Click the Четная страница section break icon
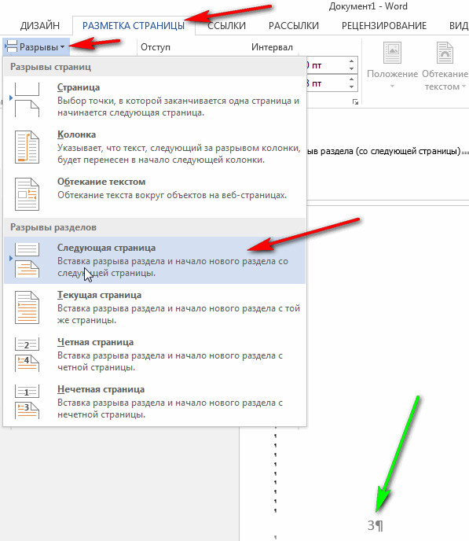The width and height of the screenshot is (469, 541). tap(27, 355)
